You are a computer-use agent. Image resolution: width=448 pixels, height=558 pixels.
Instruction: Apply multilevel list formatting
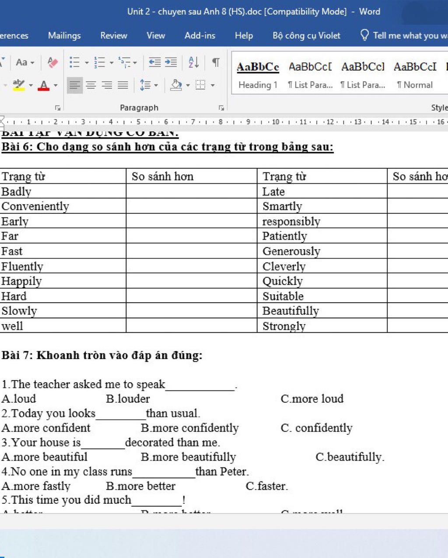tap(125, 63)
